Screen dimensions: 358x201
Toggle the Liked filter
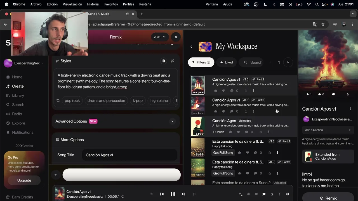[x=226, y=62]
